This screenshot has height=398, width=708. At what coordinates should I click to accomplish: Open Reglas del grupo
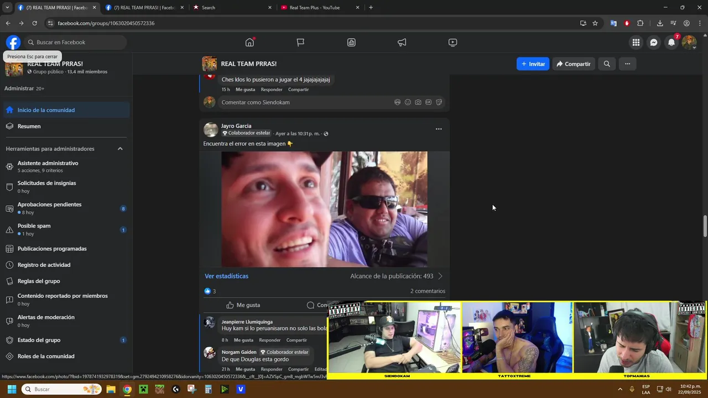pos(66,281)
